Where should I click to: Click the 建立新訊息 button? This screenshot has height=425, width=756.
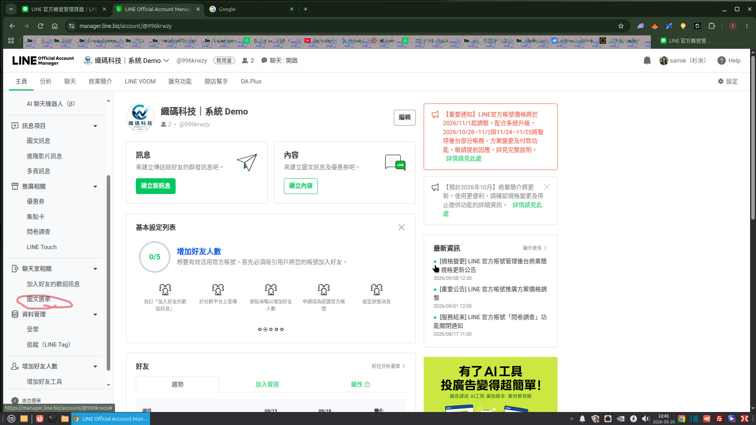click(156, 186)
